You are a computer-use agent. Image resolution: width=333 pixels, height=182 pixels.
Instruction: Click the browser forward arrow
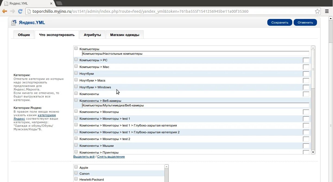pyautogui.click(x=12, y=11)
